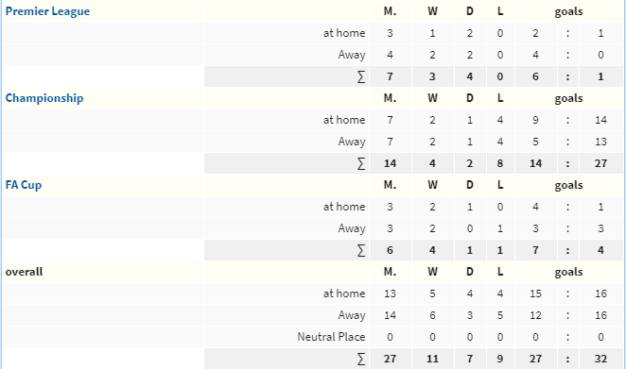Click overall total goals conceded 32
This screenshot has height=369, width=626.
[600, 359]
